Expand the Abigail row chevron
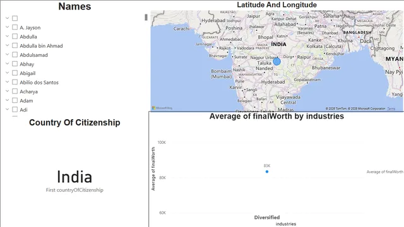 tap(7, 73)
